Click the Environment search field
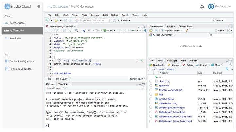This screenshot has width=236, height=132. 220,35
